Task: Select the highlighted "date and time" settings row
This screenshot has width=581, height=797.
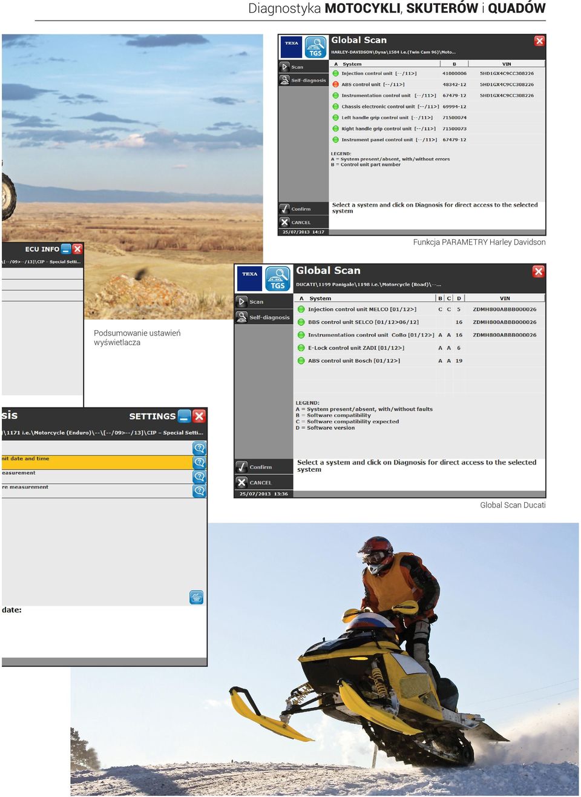Action: [x=97, y=463]
